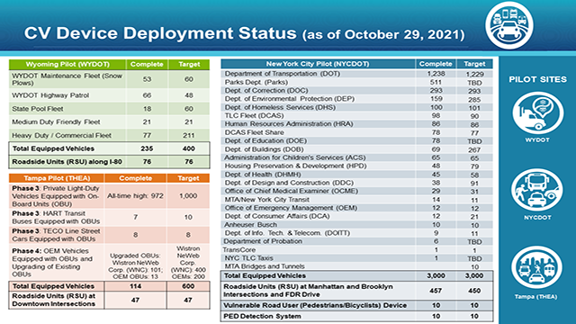Image resolution: width=576 pixels, height=324 pixels.
Task: Click 'Roadside Units (RSU) along I-80' label
Action: (67, 162)
